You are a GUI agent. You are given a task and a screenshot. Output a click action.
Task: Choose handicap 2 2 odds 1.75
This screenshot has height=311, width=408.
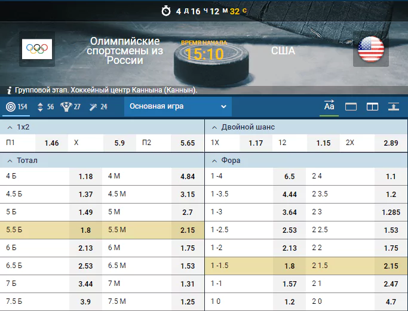point(391,248)
